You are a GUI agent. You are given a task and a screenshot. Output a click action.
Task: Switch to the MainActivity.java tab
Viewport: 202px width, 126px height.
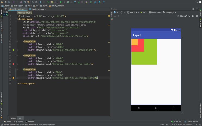tap(37, 9)
